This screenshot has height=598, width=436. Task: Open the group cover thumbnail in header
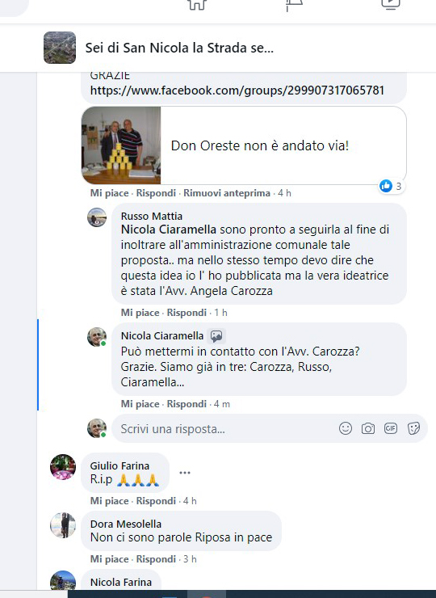[x=60, y=48]
